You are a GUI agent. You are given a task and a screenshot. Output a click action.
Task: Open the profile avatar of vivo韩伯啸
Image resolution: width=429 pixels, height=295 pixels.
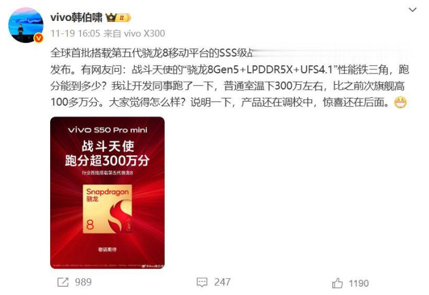click(26, 25)
